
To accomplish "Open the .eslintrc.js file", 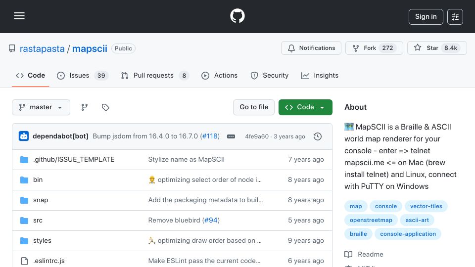I will 49,261.
